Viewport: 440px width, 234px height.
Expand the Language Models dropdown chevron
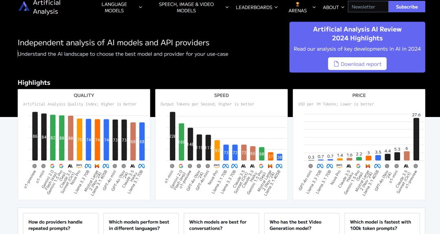tap(140, 7)
